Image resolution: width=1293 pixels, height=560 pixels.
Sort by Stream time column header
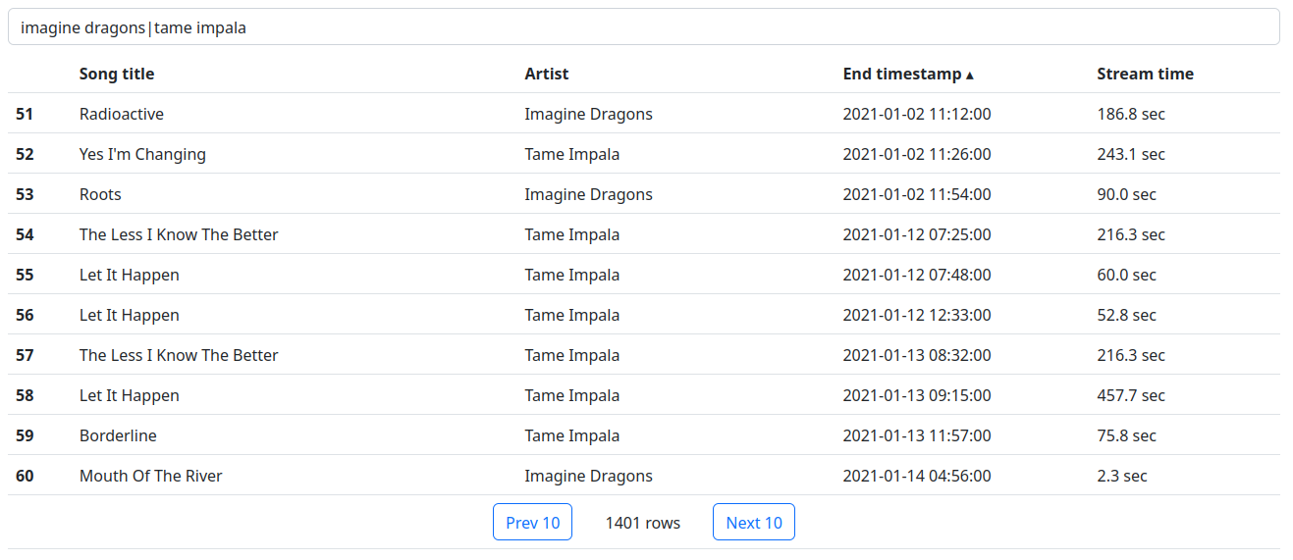(1145, 74)
